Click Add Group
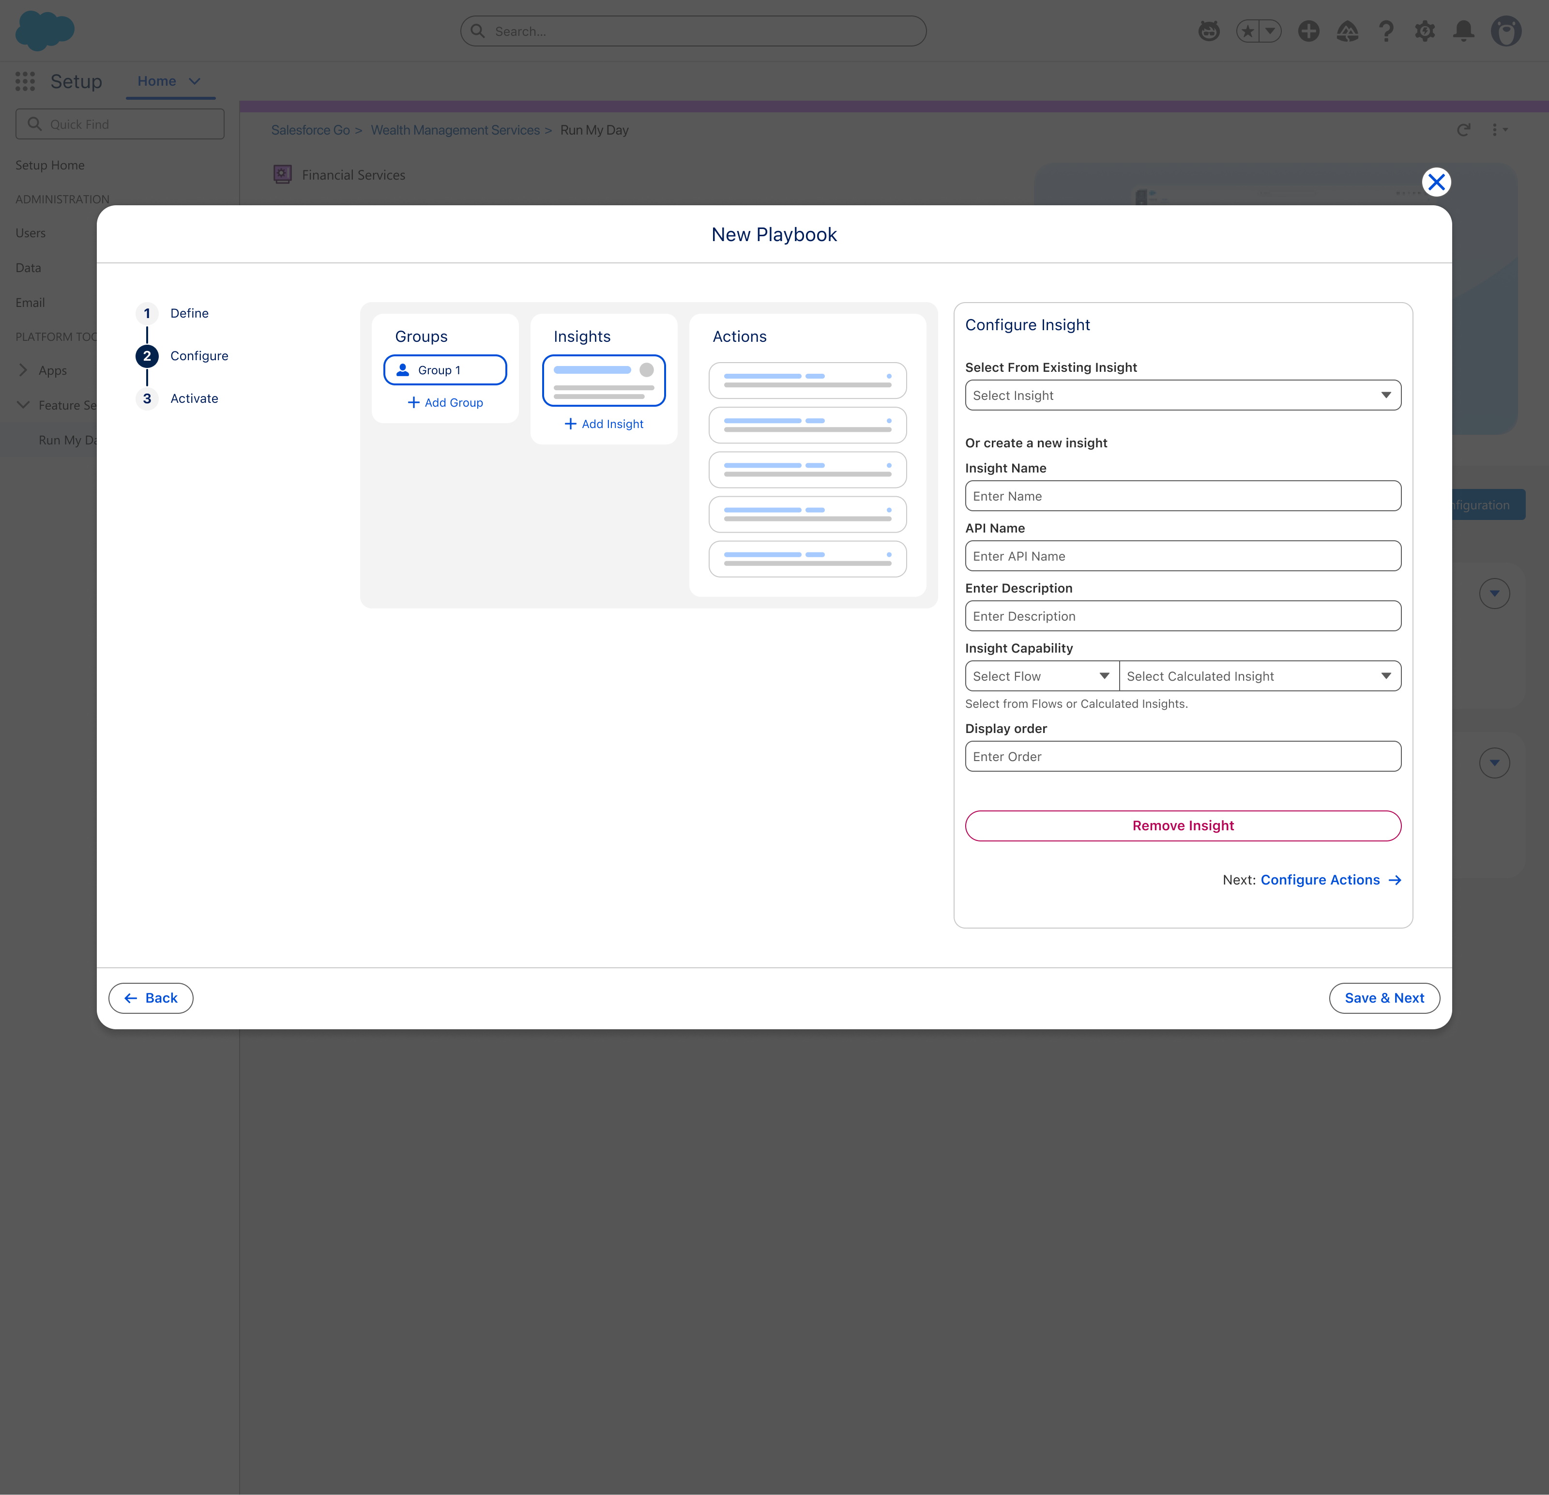Viewport: 1549px width, 1495px height. point(445,402)
